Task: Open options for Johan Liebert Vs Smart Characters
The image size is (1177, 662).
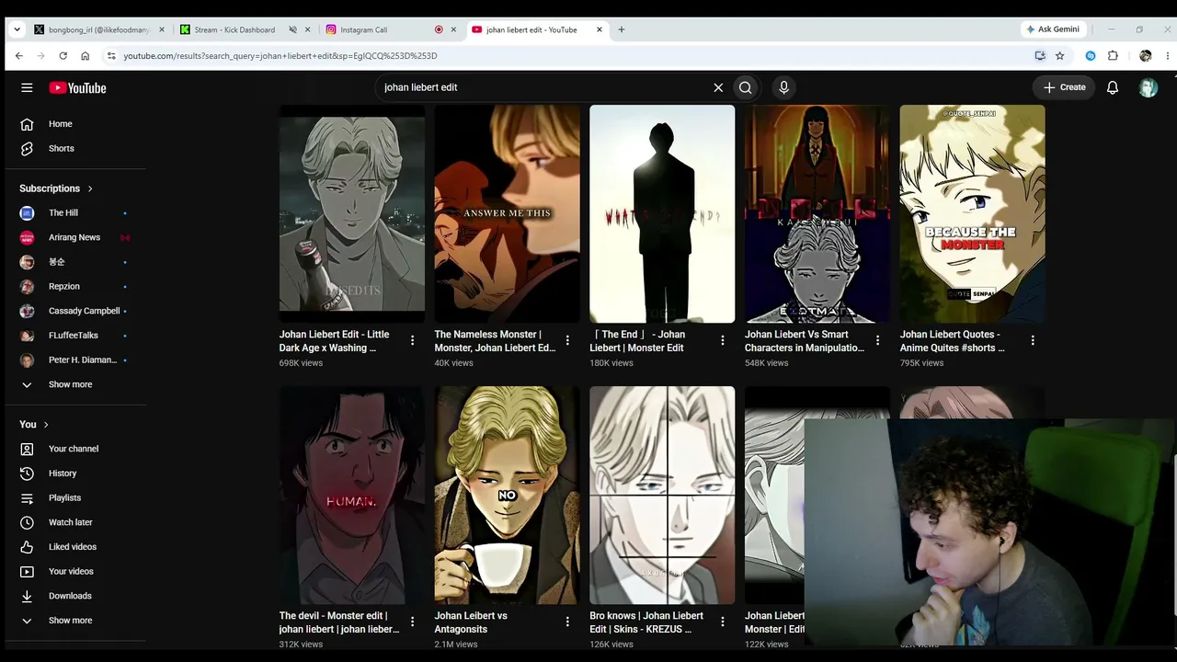Action: [x=877, y=340]
